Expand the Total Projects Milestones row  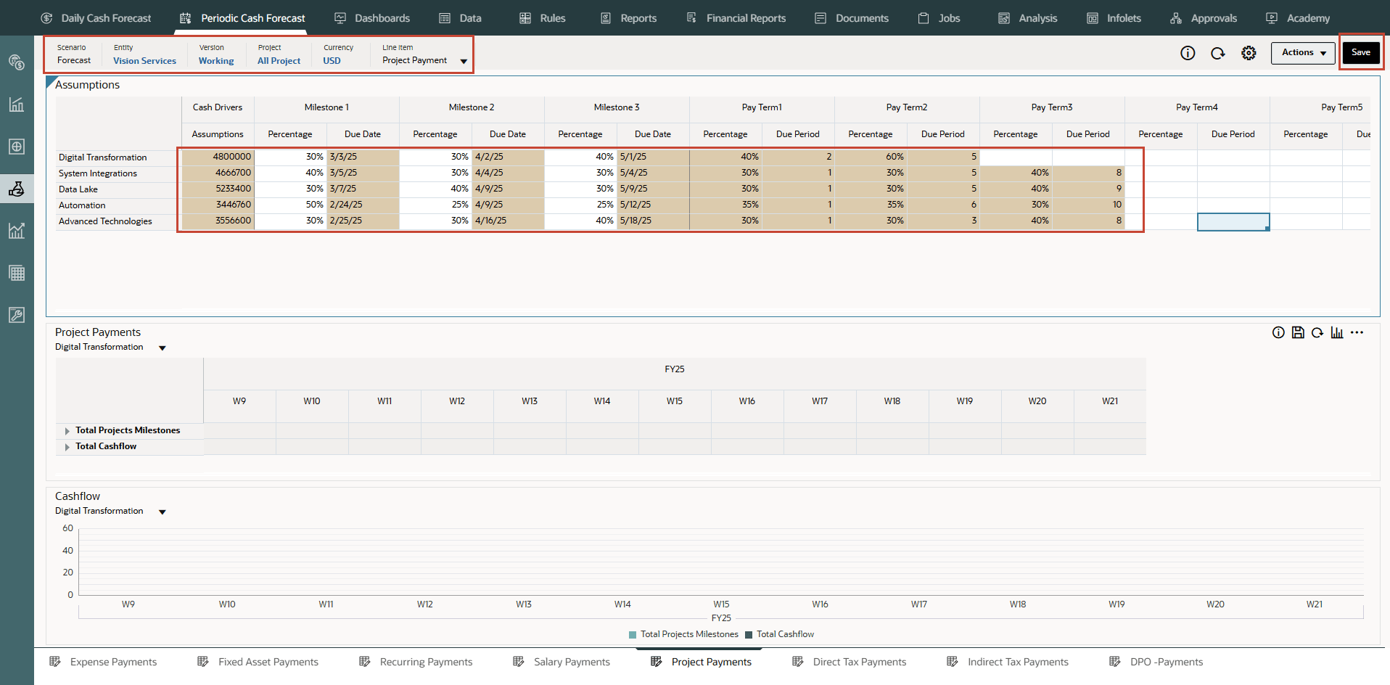point(67,431)
